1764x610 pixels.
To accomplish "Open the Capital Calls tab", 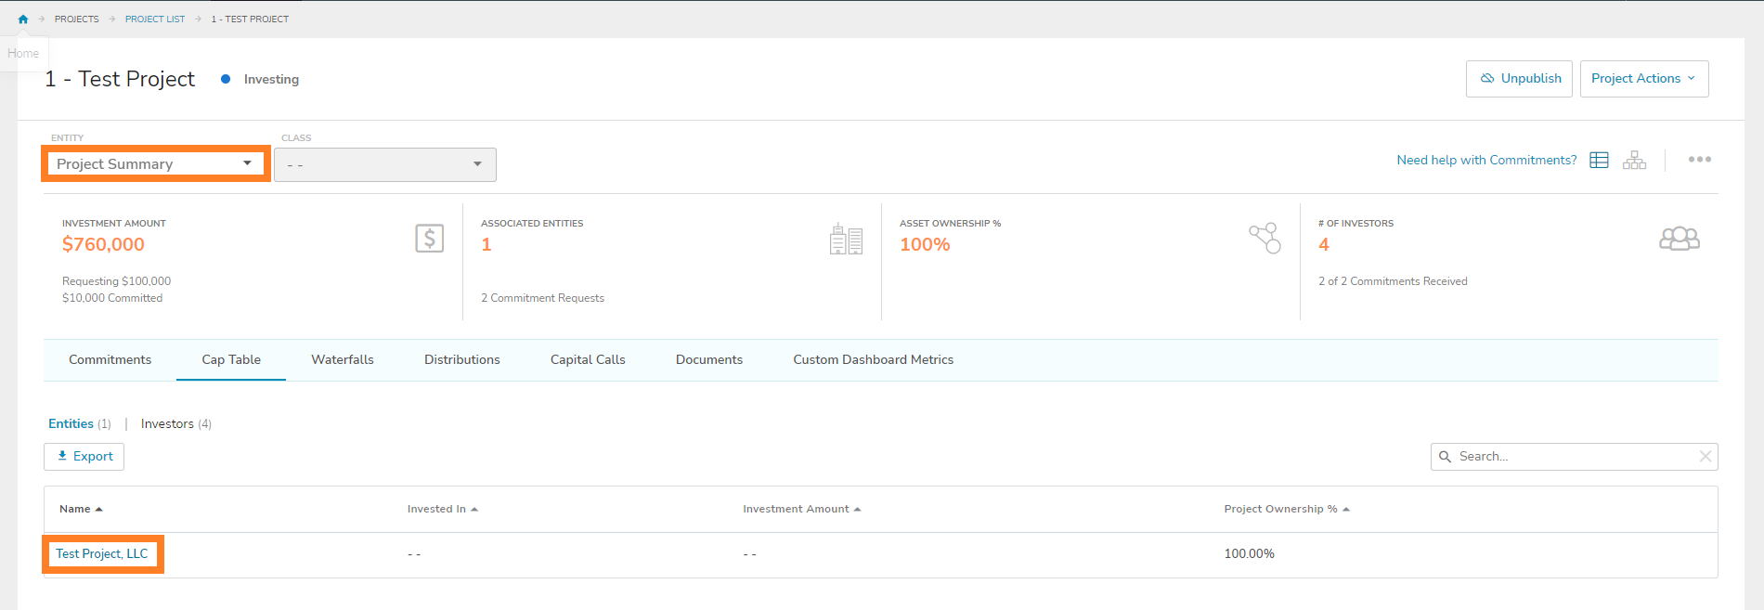I will point(588,360).
